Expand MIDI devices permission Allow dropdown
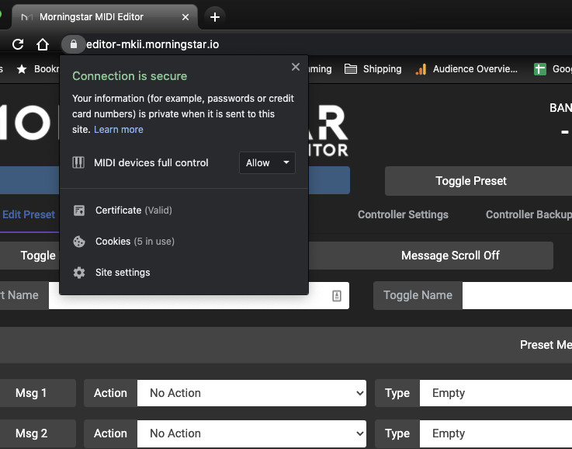 pos(266,163)
